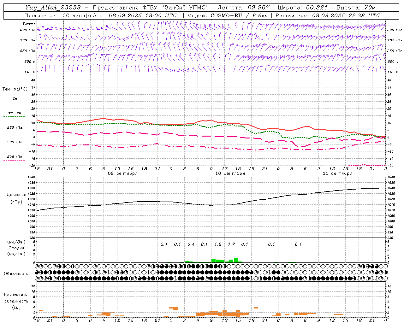
Task: Click the 'Высота: 70м' header value
Action: [x=356, y=8]
